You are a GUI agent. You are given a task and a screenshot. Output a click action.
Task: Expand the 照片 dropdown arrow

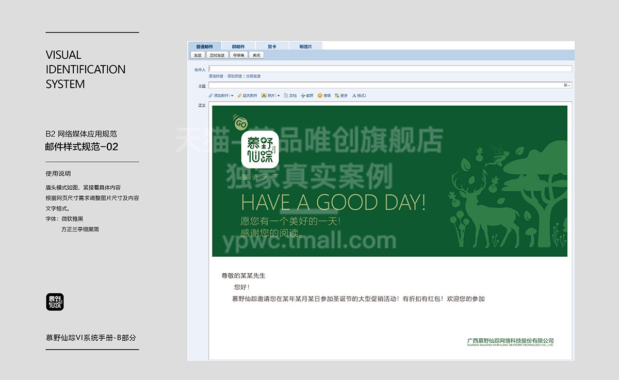[279, 96]
